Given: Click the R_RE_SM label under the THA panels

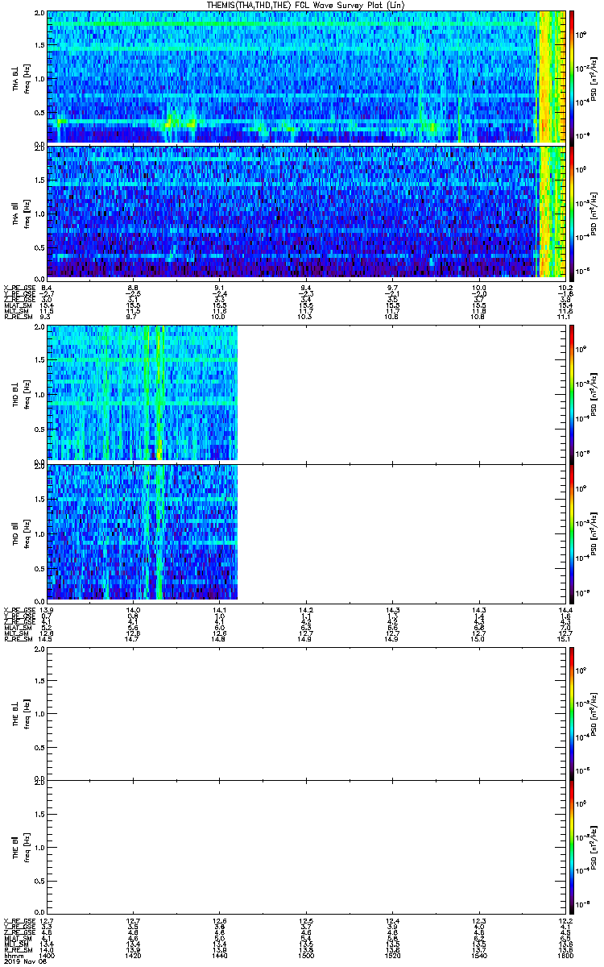Looking at the screenshot, I should 18,317.
